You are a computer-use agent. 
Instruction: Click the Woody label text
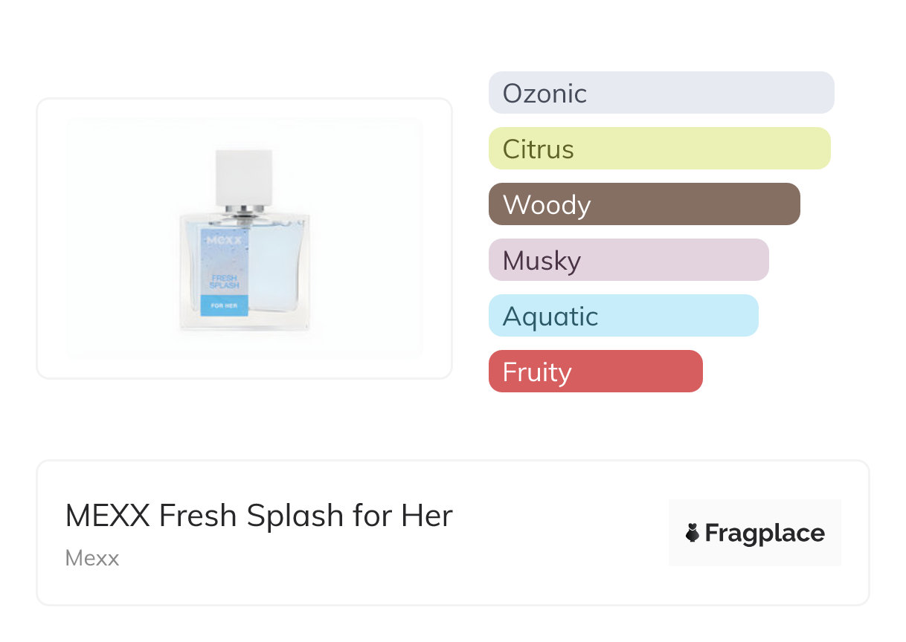(x=547, y=204)
